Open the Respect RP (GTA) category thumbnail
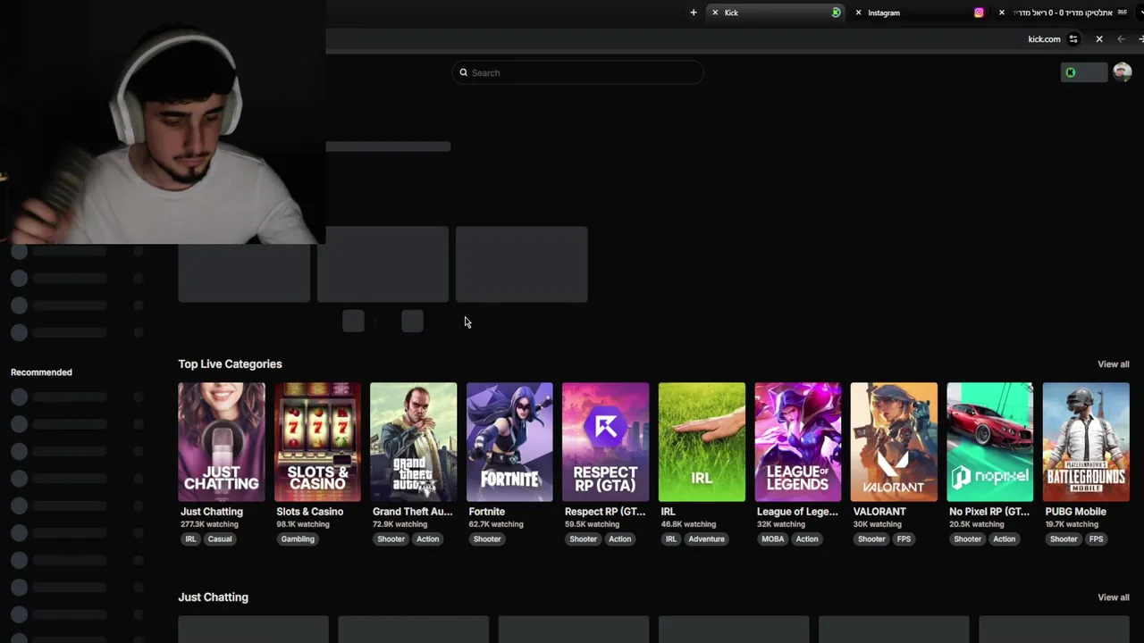Image resolution: width=1144 pixels, height=643 pixels. coord(606,442)
